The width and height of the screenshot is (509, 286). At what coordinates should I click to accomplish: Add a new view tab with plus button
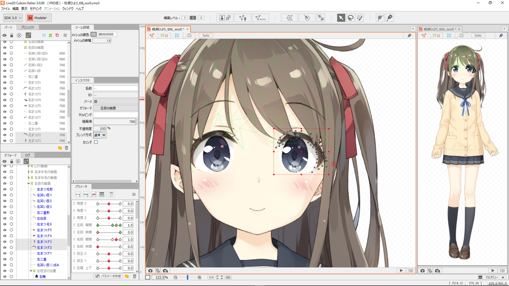[x=413, y=29]
